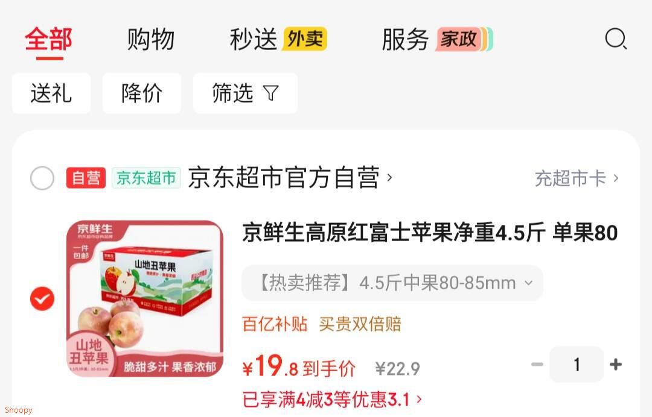This screenshot has height=417, width=652.
Task: Expand 已享满4减3等优惠3.1 discount details
Action: pos(332,400)
